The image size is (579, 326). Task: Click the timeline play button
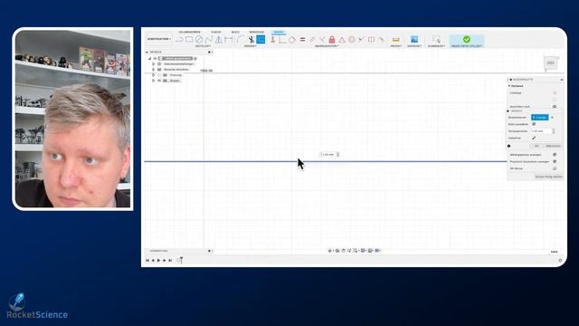point(159,261)
